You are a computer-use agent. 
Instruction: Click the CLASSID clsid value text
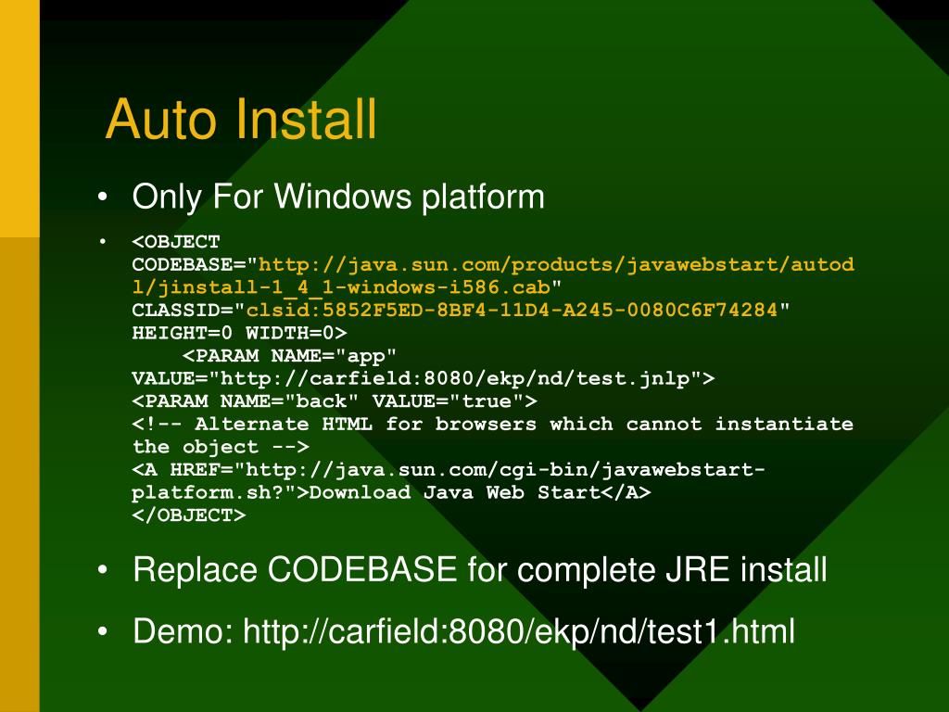512,310
